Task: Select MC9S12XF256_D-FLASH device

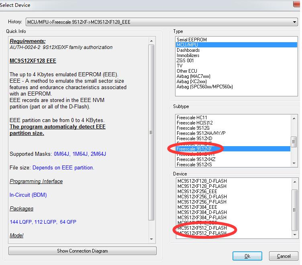Action: tap(234, 197)
